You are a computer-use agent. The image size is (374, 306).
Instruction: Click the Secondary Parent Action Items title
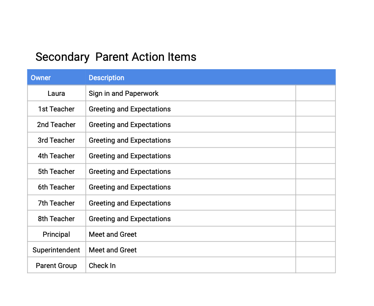(116, 57)
